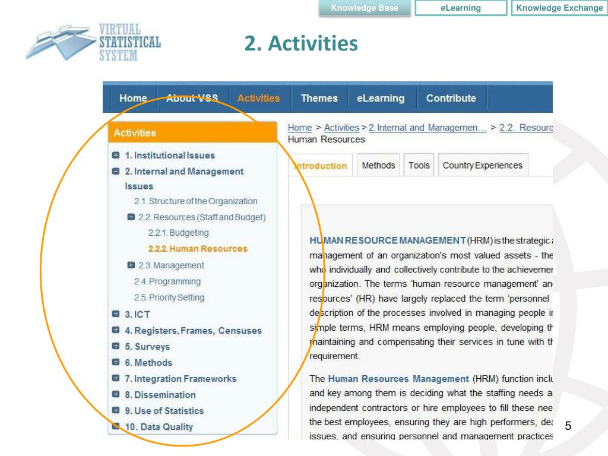Expand the 3. ICT node
The width and height of the screenshot is (608, 456).
(116, 313)
